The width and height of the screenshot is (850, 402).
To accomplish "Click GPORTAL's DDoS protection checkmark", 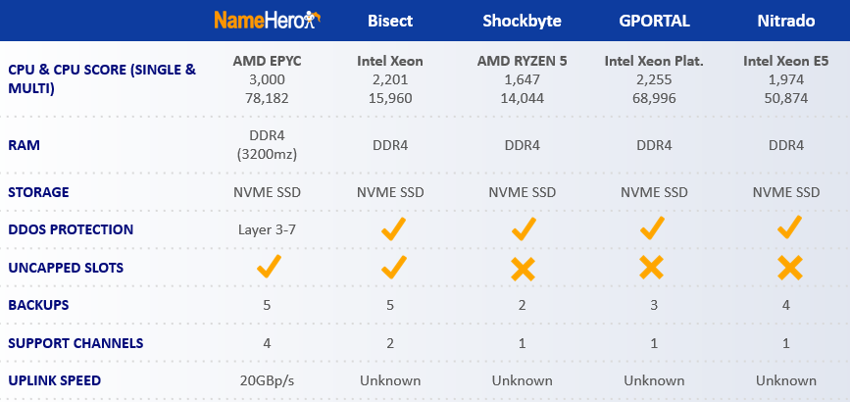I will point(652,228).
